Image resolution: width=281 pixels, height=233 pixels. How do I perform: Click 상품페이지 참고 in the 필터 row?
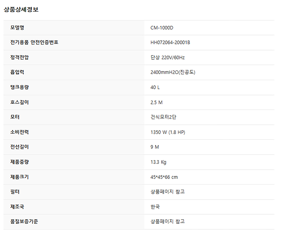(167, 192)
